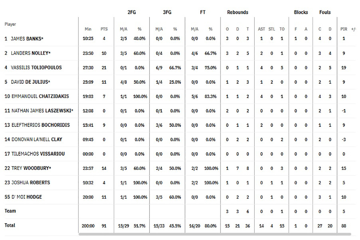Click the AST column header
This screenshot has height=240, width=360.
tap(261, 29)
